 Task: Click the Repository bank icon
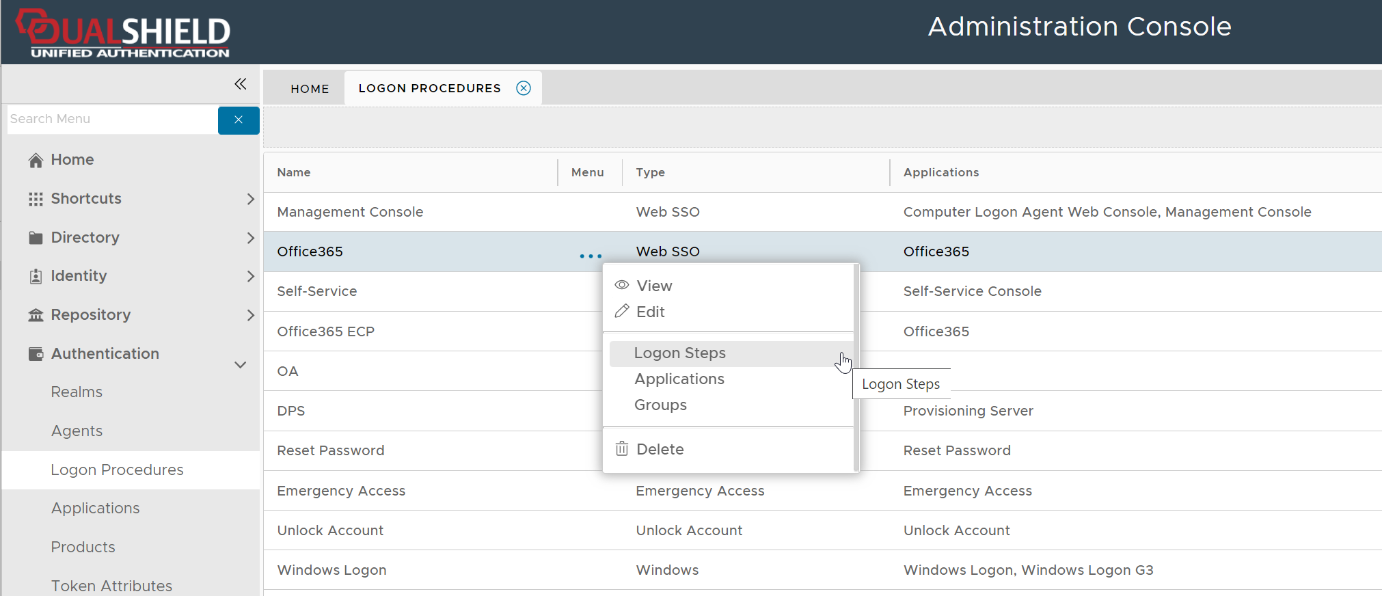(x=36, y=315)
